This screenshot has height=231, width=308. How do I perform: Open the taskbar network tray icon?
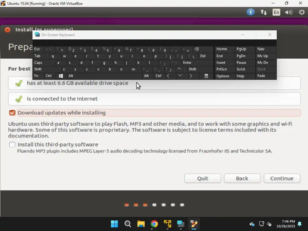click(261, 224)
